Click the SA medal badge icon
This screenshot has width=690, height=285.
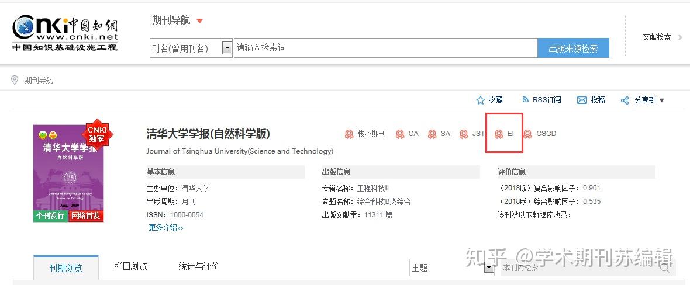pyautogui.click(x=432, y=134)
